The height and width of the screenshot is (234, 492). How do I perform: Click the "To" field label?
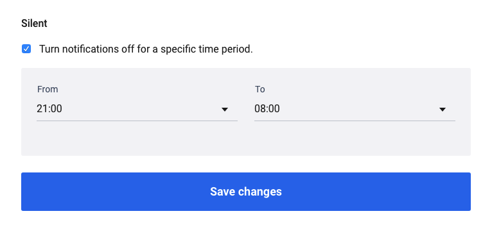click(x=259, y=89)
